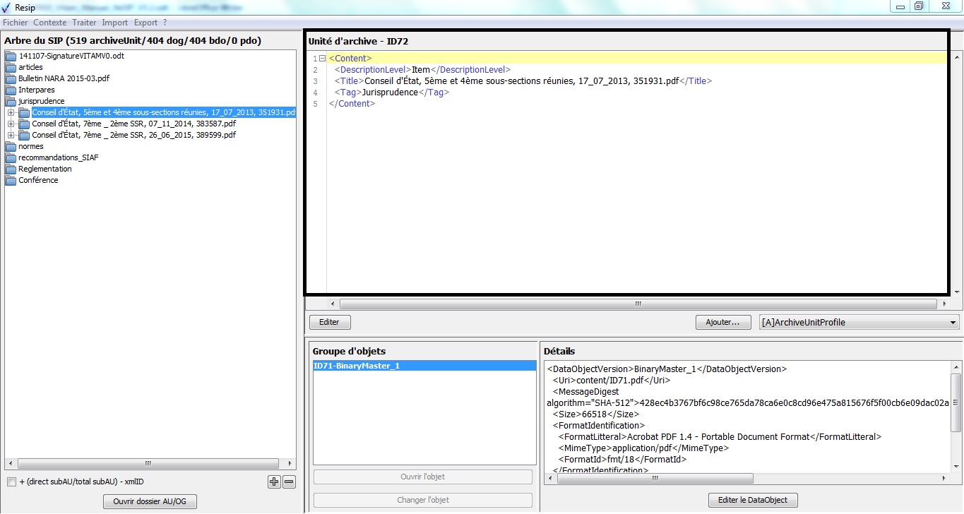Collapse the Content XML fold marker
964x514 pixels.
coord(322,59)
